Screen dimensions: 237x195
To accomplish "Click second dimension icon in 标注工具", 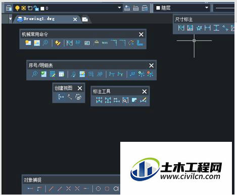I will coord(108,100).
